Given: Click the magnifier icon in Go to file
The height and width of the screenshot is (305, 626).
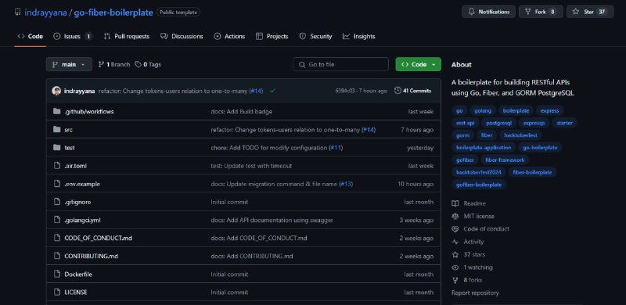Looking at the screenshot, I should 302,65.
